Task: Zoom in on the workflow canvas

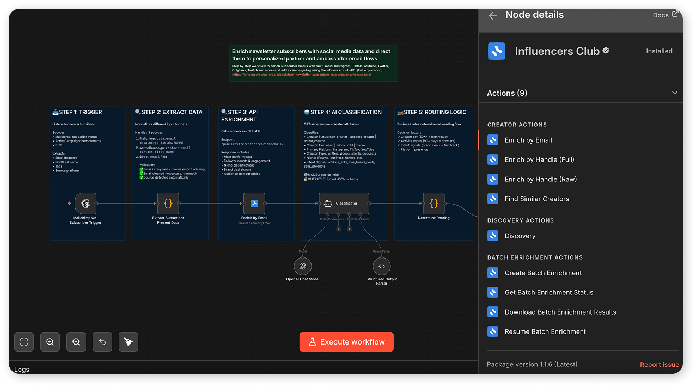Action: (x=50, y=342)
